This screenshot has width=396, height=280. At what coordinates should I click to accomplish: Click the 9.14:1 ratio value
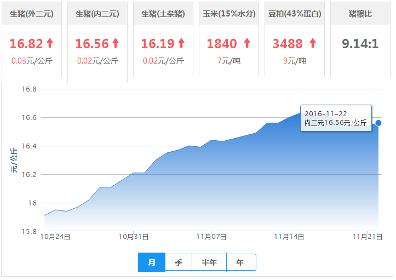tap(360, 43)
